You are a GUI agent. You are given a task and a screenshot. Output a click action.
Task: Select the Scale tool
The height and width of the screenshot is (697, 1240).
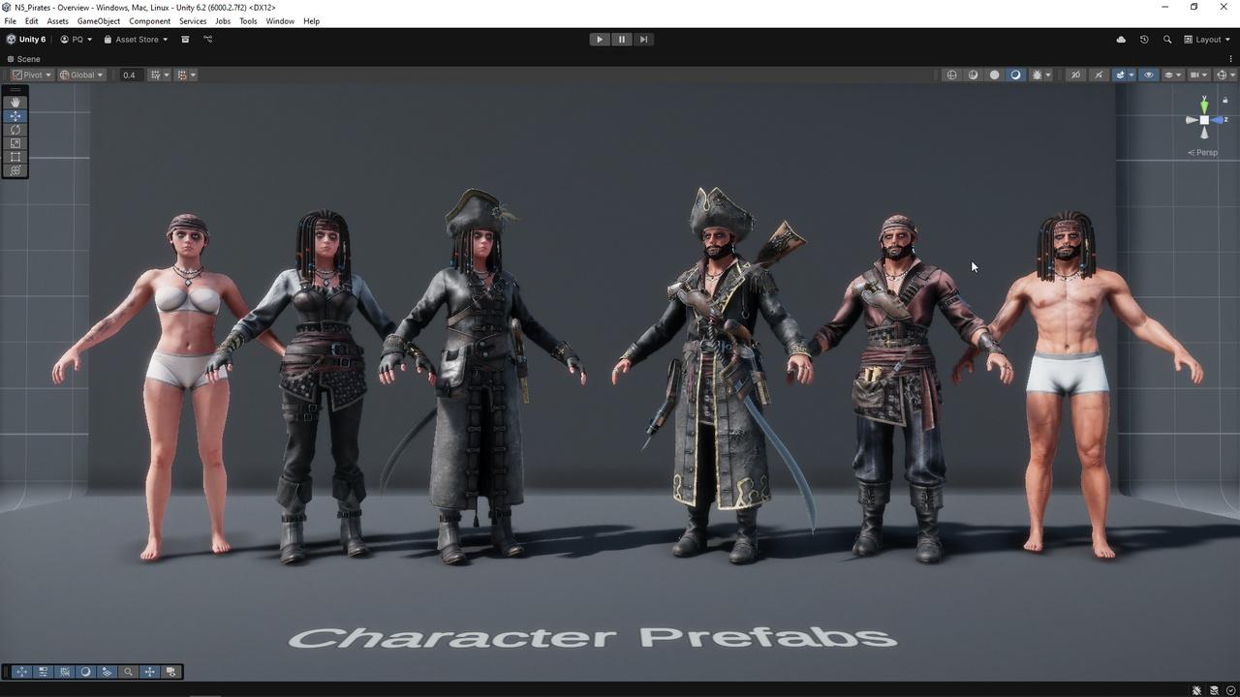click(x=15, y=143)
